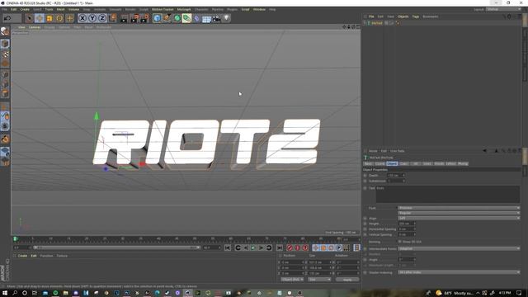This screenshot has width=528, height=297.
Task: Toggle Position keyframe recording button
Action: 315,247
